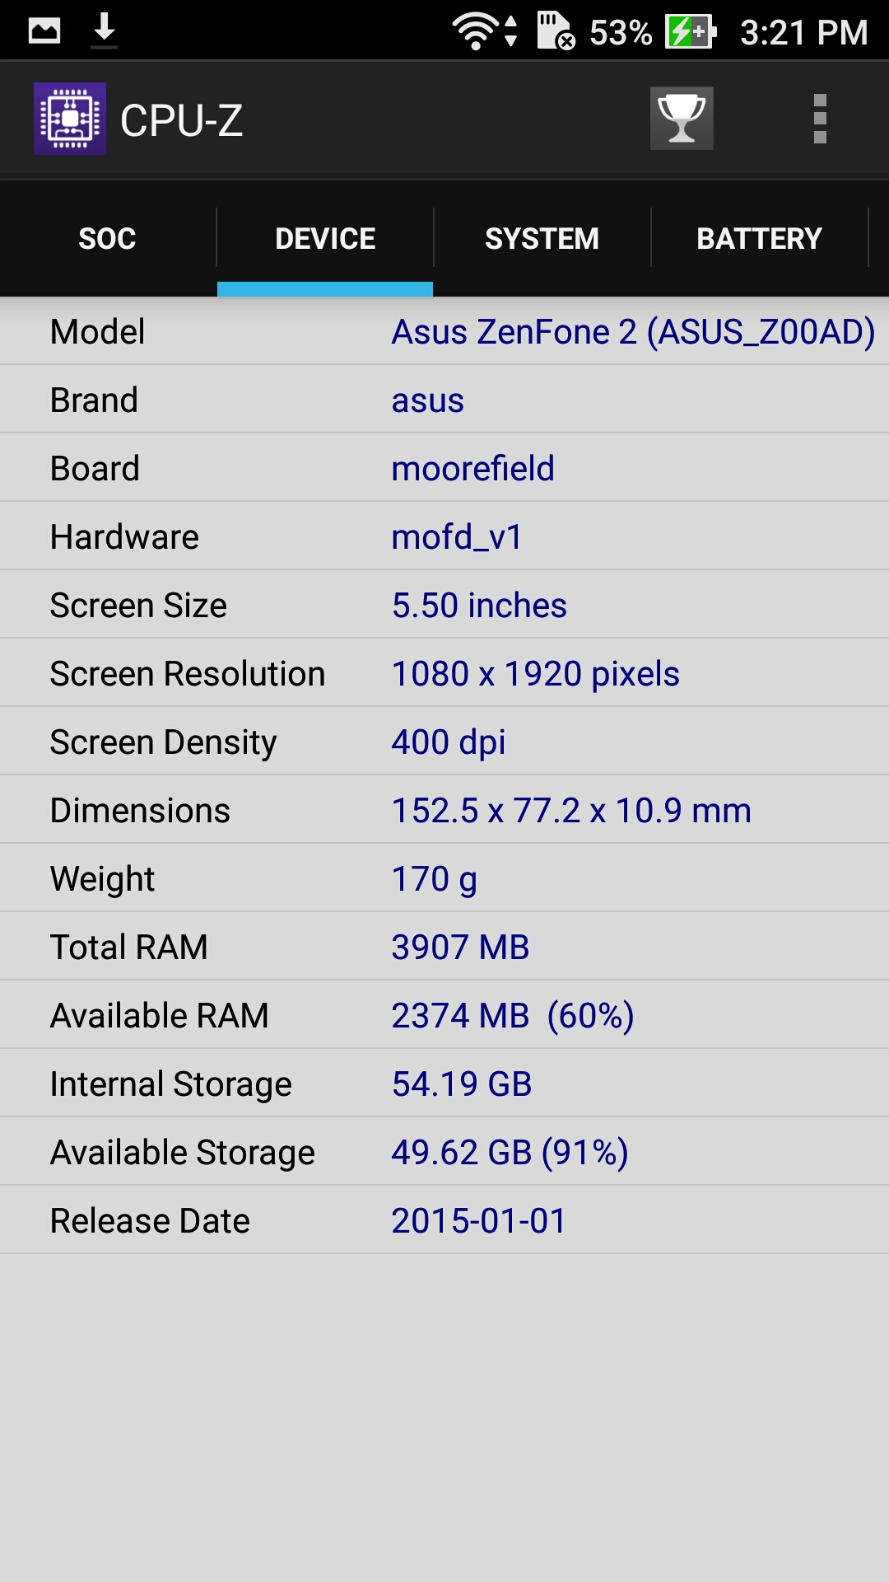Tap the Available Storage row
This screenshot has width=889, height=1582.
[444, 1153]
